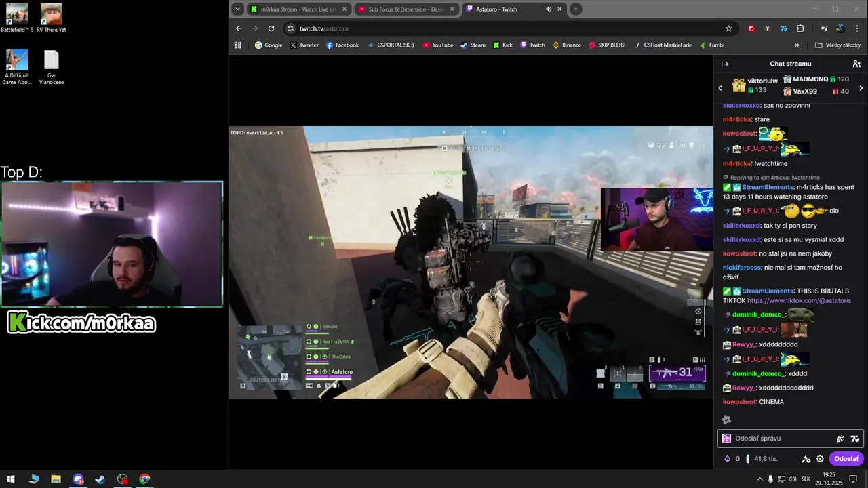Image resolution: width=868 pixels, height=488 pixels.
Task: Send the message with Odoslať
Action: click(x=846, y=459)
